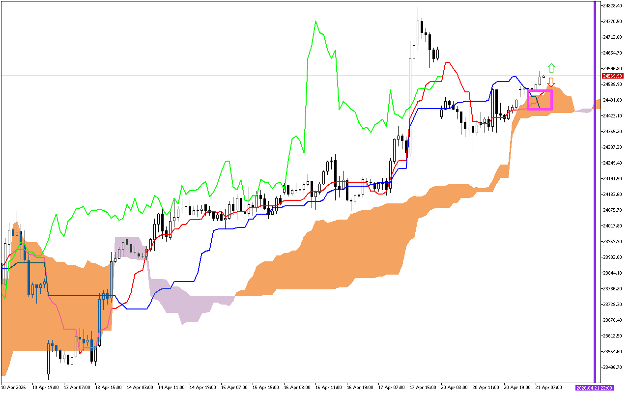Image resolution: width=629 pixels, height=393 pixels.
Task: Click the 24017.80 price axis label
Action: (613, 226)
